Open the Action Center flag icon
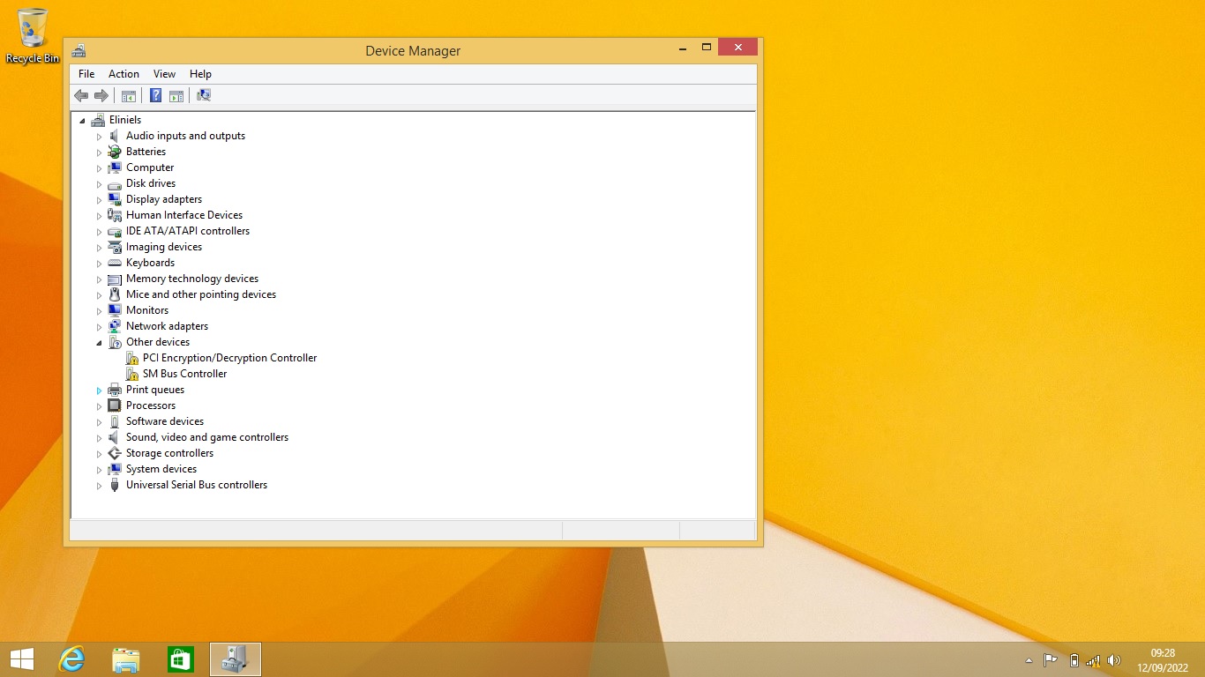Screen dimensions: 1205x677 point(1051,660)
